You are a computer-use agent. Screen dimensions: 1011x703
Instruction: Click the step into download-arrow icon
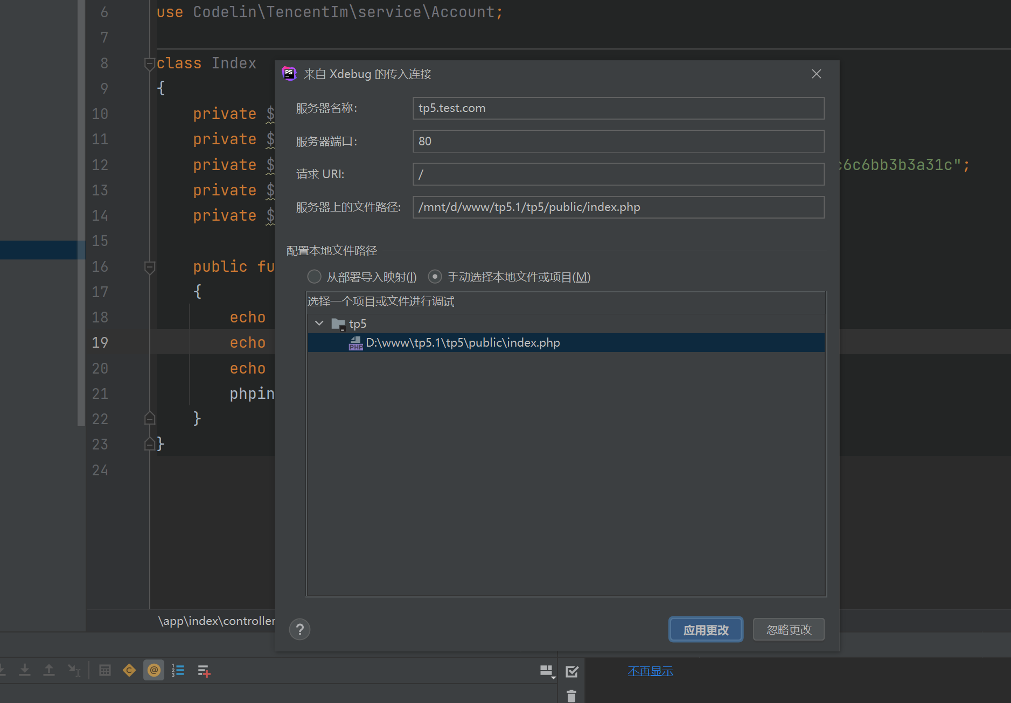[25, 670]
